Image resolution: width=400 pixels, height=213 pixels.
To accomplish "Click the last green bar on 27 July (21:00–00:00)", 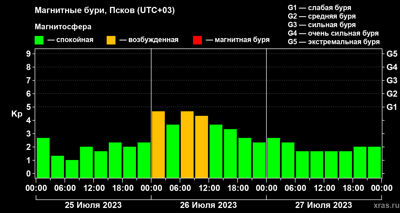I will click(x=374, y=162).
